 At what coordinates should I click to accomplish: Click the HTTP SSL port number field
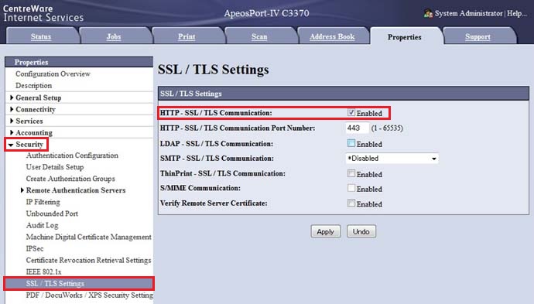point(358,128)
